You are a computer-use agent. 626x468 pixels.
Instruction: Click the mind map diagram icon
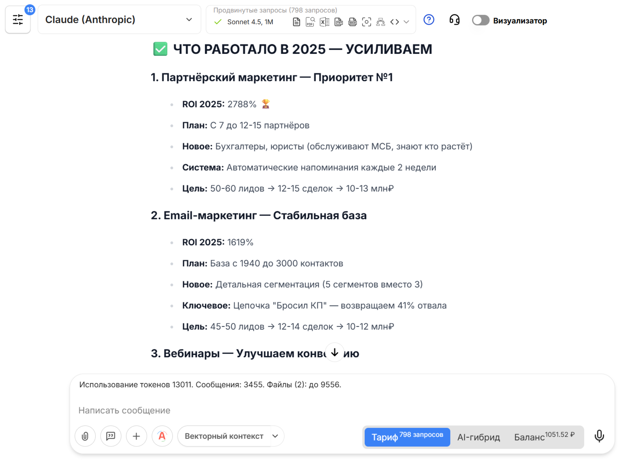tap(381, 21)
